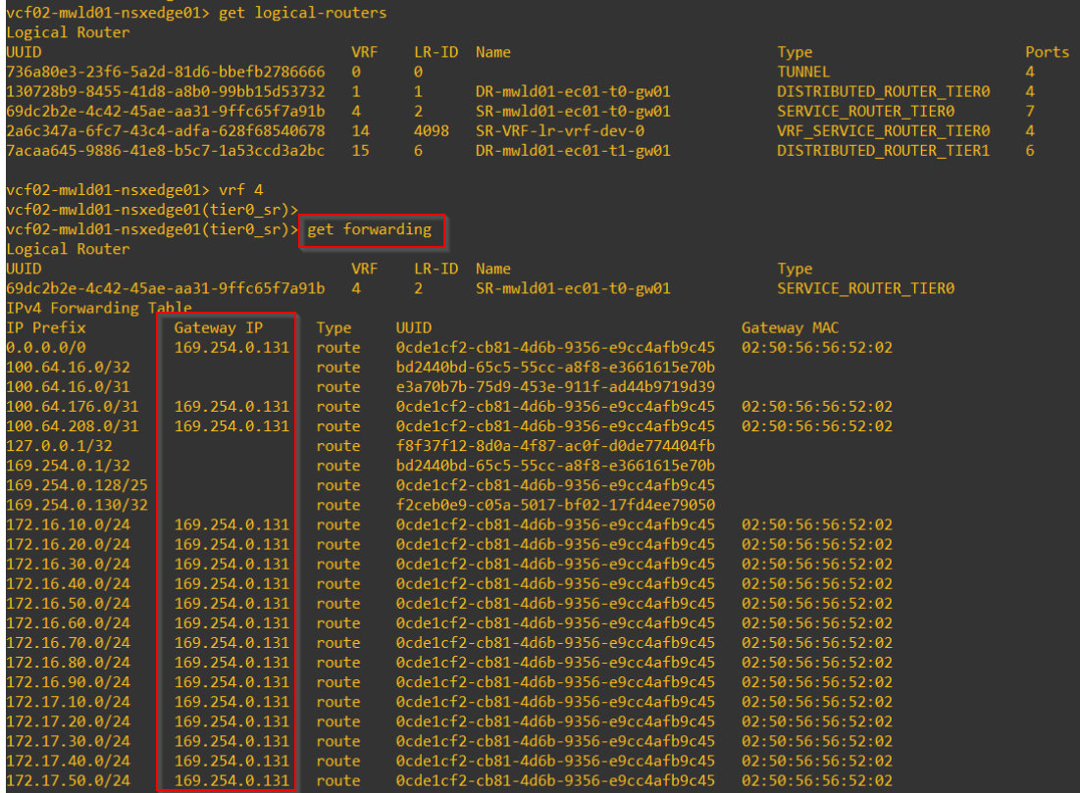Click the 100.64.176.0/31 prefix entry
Screen dimensions: 1080x793
tap(72, 406)
